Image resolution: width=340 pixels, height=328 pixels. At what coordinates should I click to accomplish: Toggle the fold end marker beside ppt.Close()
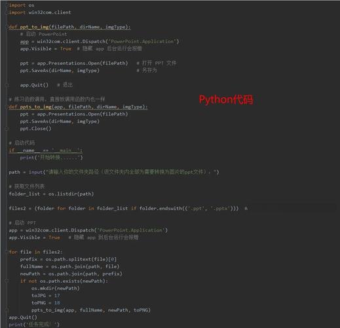pos(7,129)
